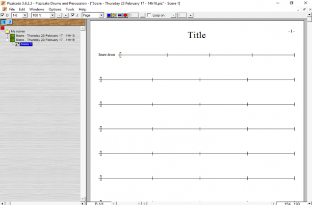Viewport: 312px width, 205px height.
Task: Restore the inner document window
Action: click(304, 9)
